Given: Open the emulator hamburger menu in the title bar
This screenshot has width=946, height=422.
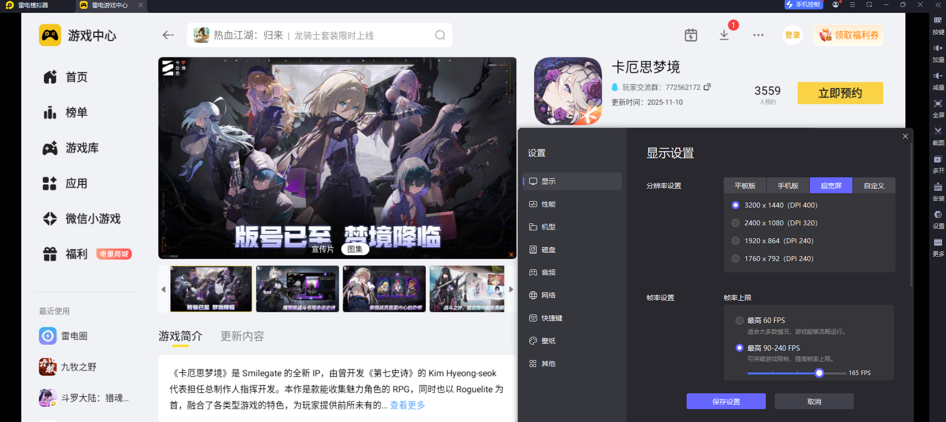Looking at the screenshot, I should pyautogui.click(x=852, y=5).
